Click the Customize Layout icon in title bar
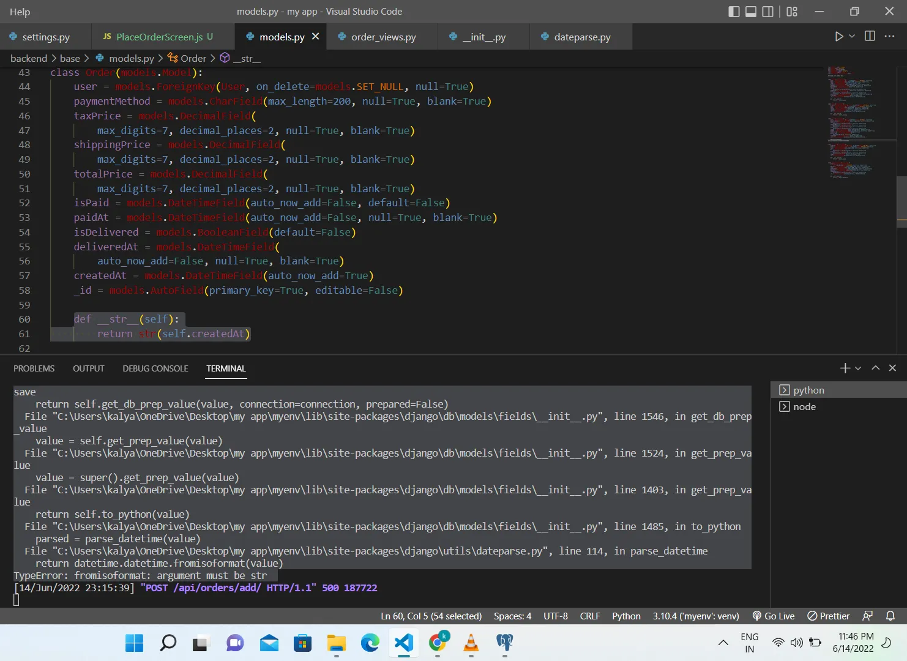Screen dimensions: 907x661 coord(792,12)
